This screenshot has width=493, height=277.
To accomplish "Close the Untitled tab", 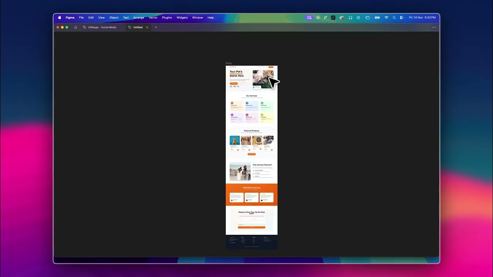I will pos(147,27).
